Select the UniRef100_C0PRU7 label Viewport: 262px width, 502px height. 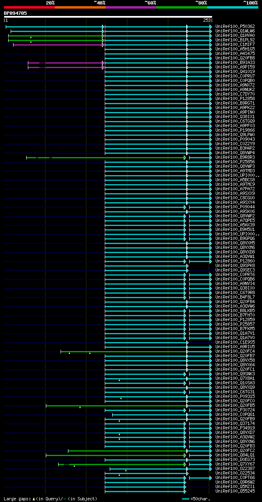tap(235, 76)
